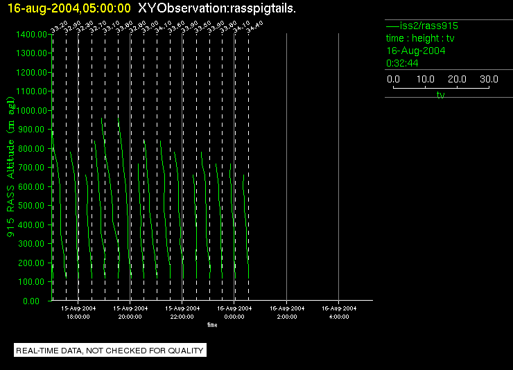Click the 30.0 mark on the tv scale

tap(489, 79)
